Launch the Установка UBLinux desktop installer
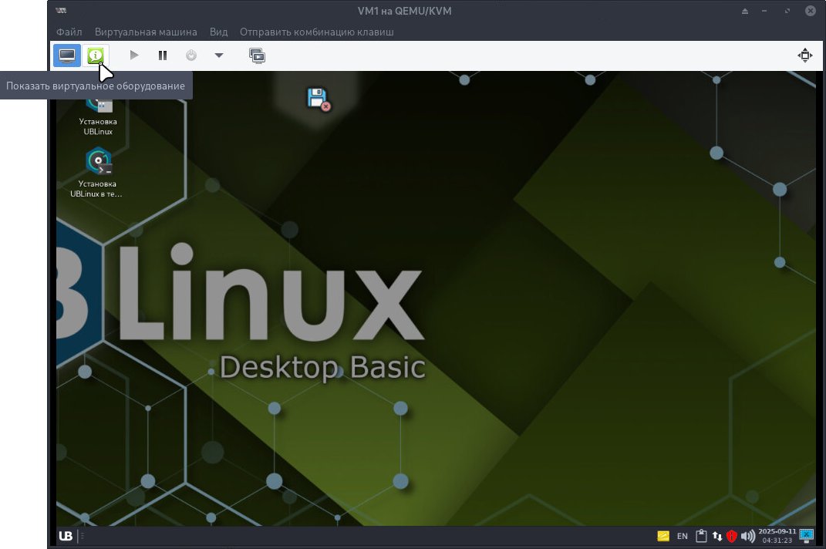Image resolution: width=826 pixels, height=549 pixels. pyautogui.click(x=97, y=108)
